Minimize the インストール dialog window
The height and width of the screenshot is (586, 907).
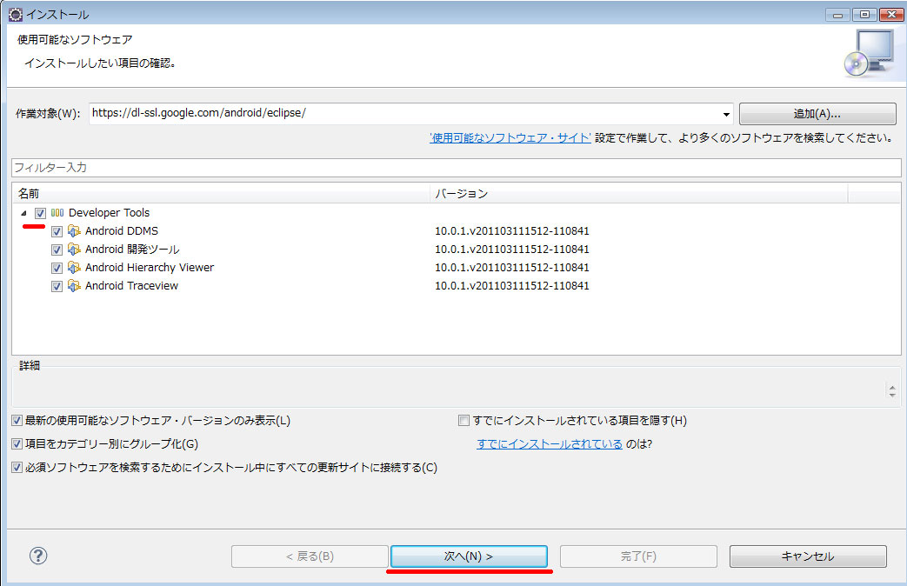[837, 15]
